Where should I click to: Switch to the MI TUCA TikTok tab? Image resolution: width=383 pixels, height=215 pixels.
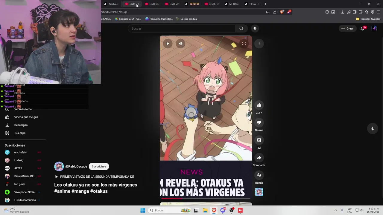232,4
